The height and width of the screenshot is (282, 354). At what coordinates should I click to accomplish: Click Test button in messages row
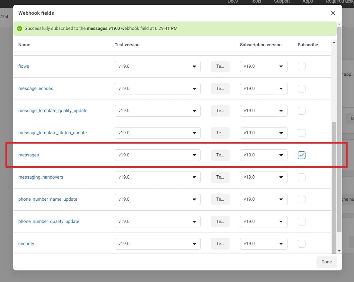[220, 155]
